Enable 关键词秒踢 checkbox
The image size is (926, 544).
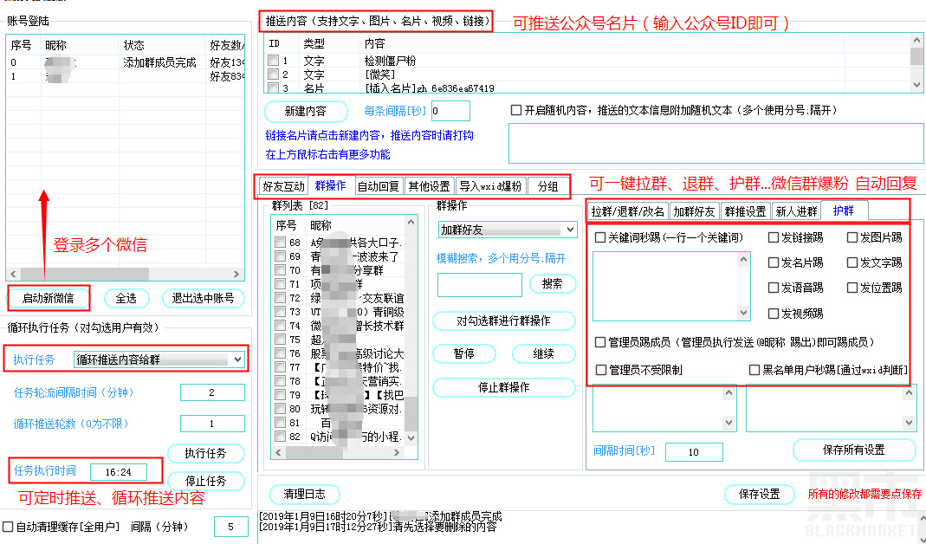(x=600, y=237)
